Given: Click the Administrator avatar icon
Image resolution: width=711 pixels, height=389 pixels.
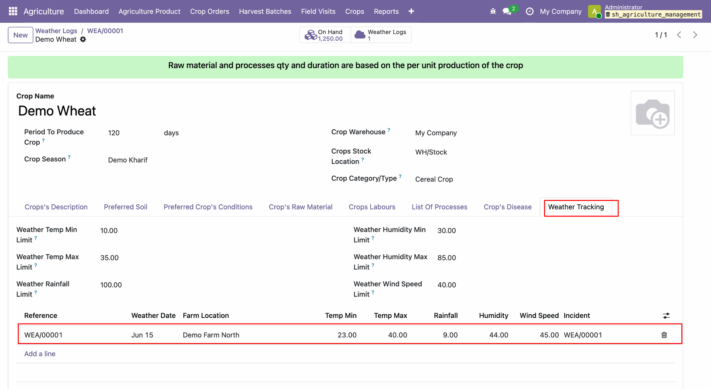Looking at the screenshot, I should coord(595,11).
